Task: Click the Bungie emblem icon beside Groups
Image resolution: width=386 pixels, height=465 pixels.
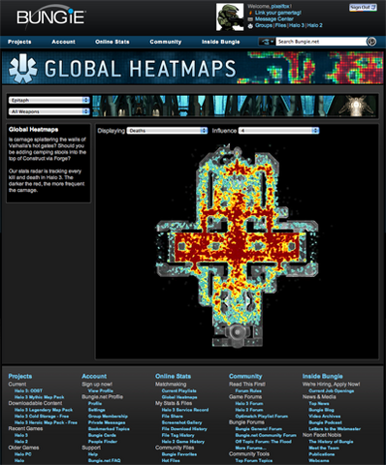Action: click(x=250, y=26)
